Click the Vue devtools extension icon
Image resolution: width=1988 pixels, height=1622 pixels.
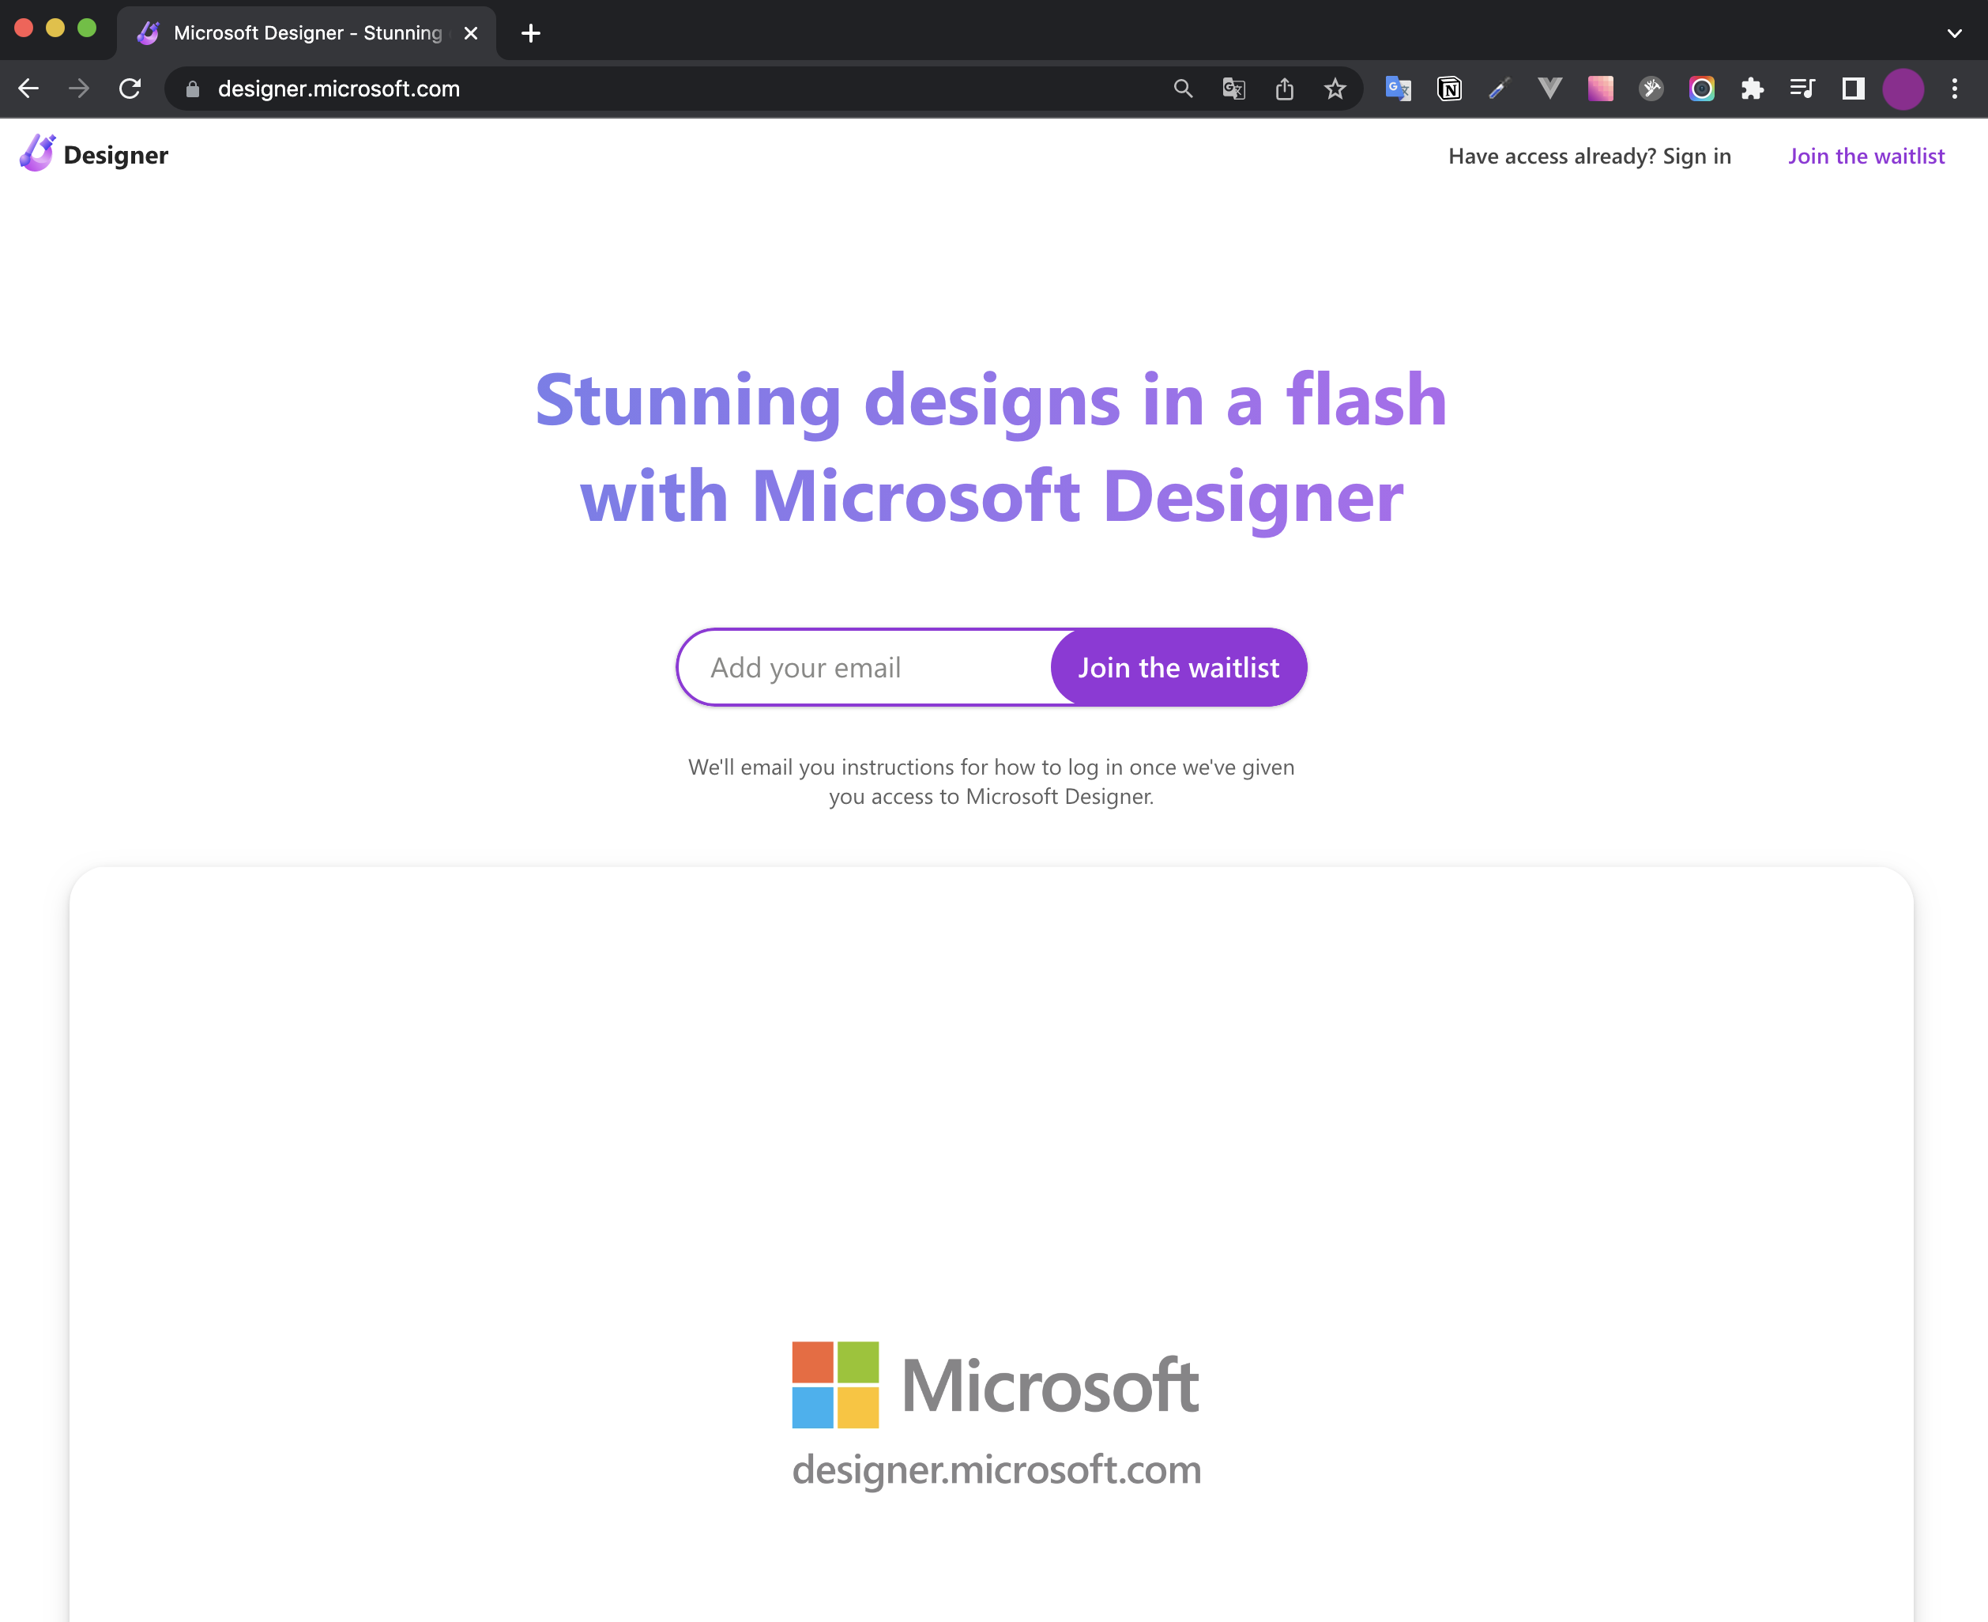tap(1549, 89)
